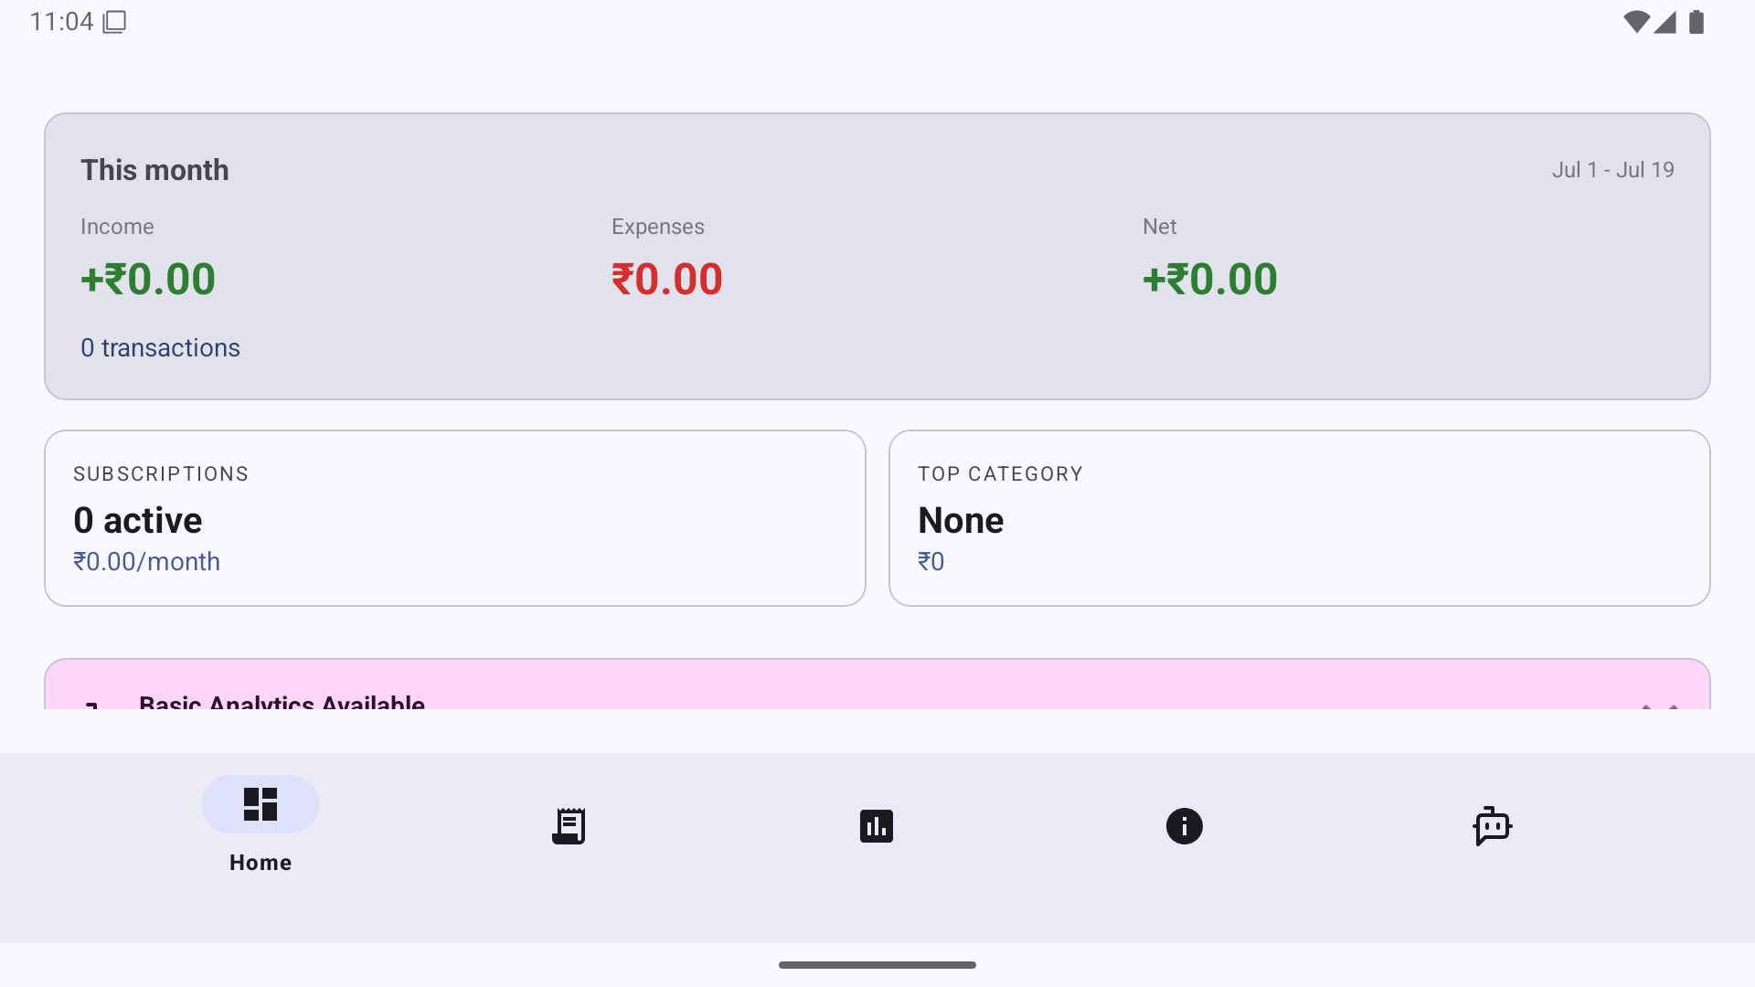
Task: Tap the battery status icon
Action: point(1696,22)
